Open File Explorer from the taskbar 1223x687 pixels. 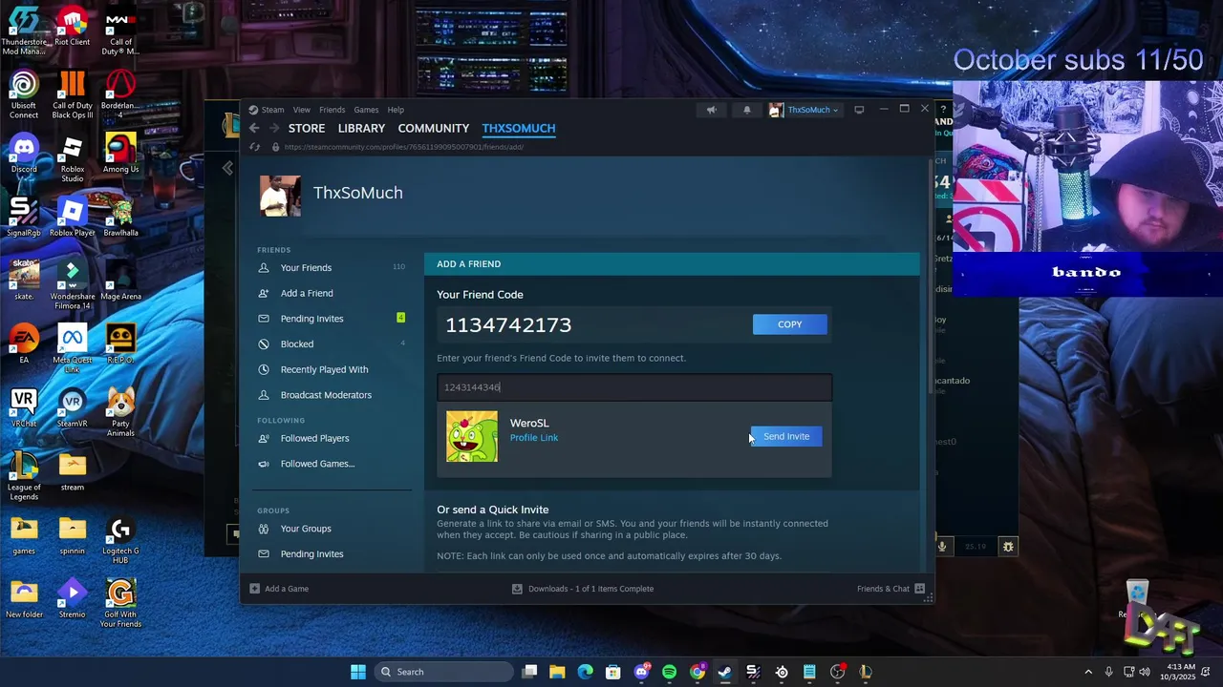pyautogui.click(x=557, y=672)
